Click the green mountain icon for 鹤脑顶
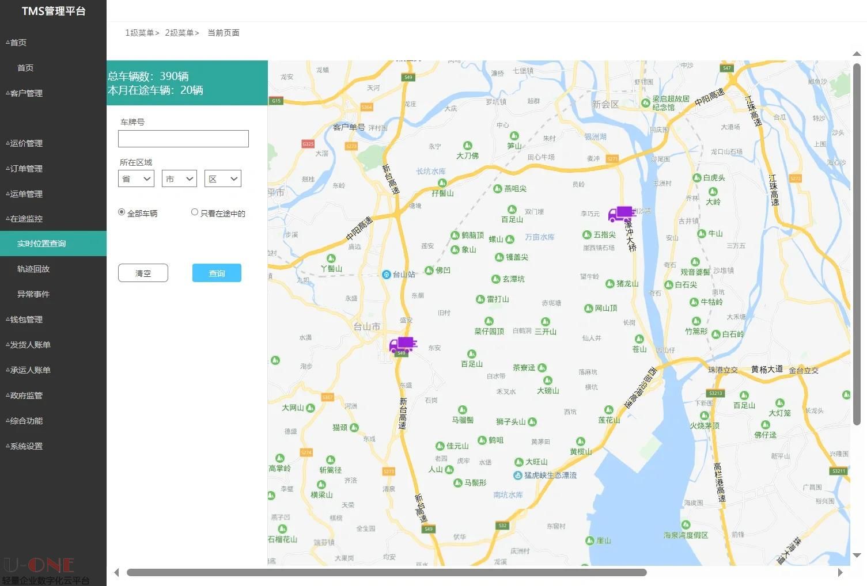 point(455,235)
